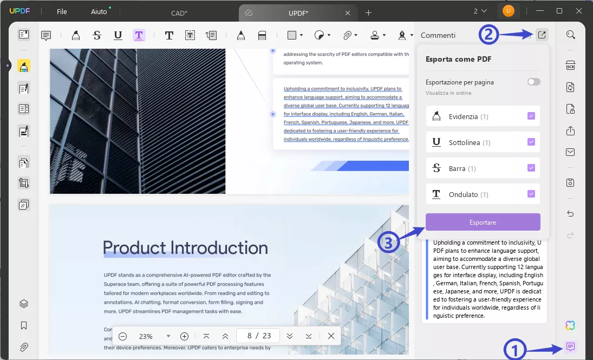Select the Text callout tool
This screenshot has height=360, width=593.
[x=211, y=36]
